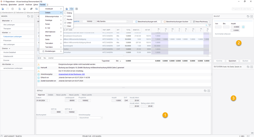254x137 pixels.
Task: Click the status bar icon at bottom left
Action: pyautogui.click(x=2, y=136)
